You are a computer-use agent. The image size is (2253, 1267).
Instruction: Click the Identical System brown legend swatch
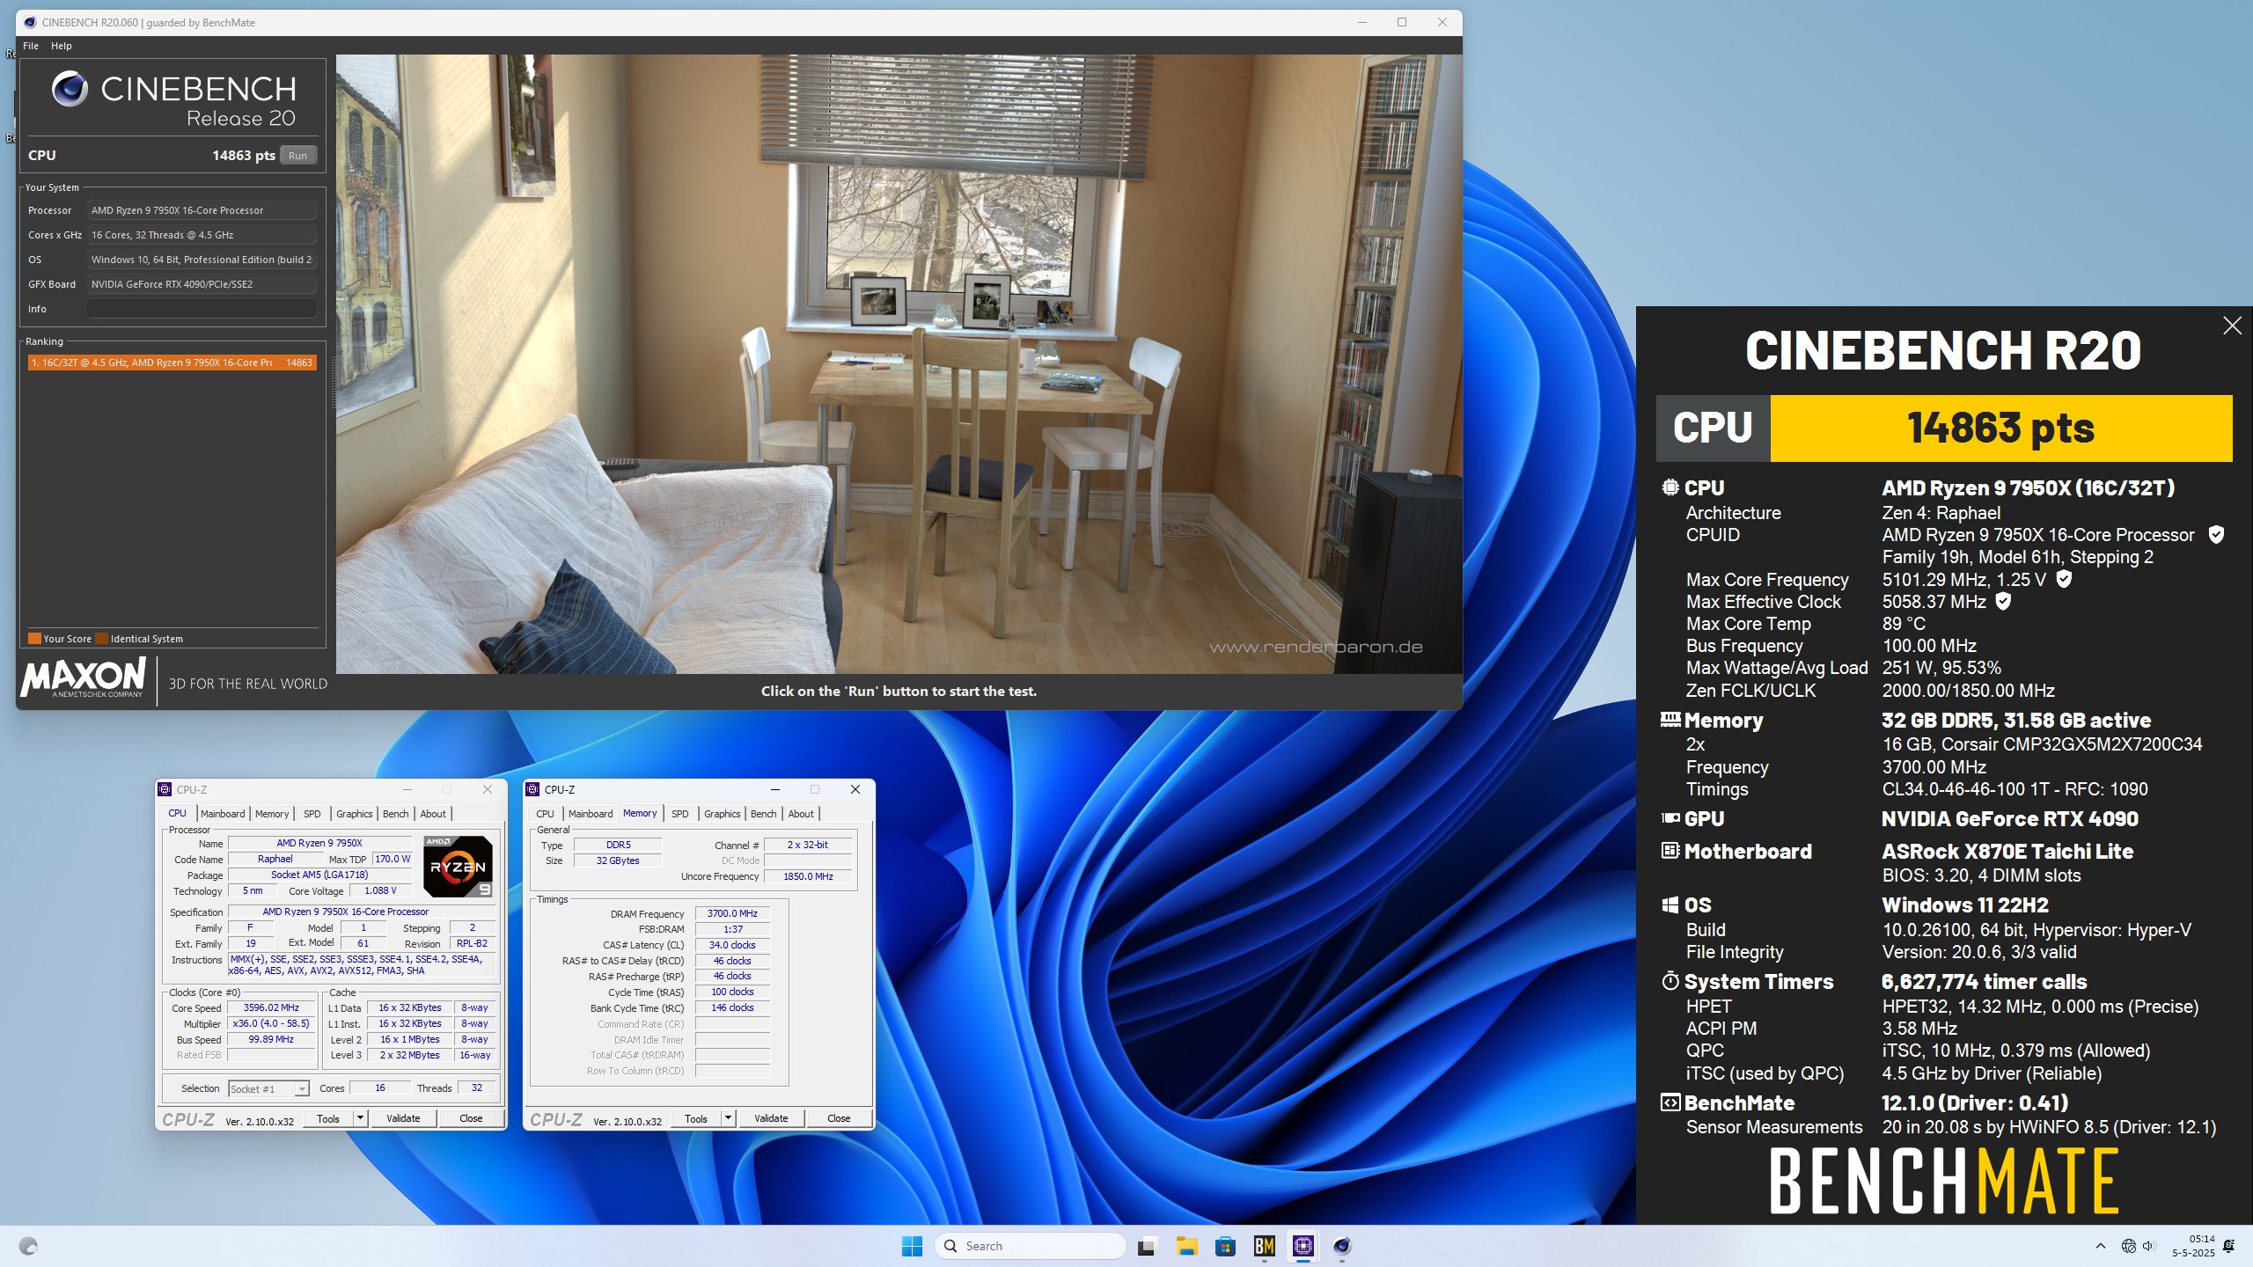click(102, 639)
